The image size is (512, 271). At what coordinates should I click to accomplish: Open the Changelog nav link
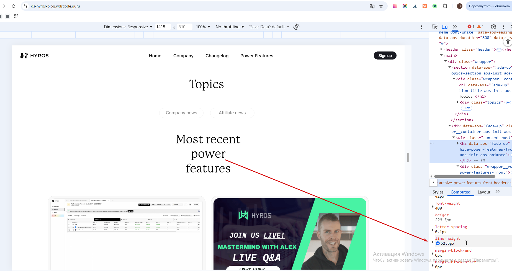pyautogui.click(x=217, y=56)
